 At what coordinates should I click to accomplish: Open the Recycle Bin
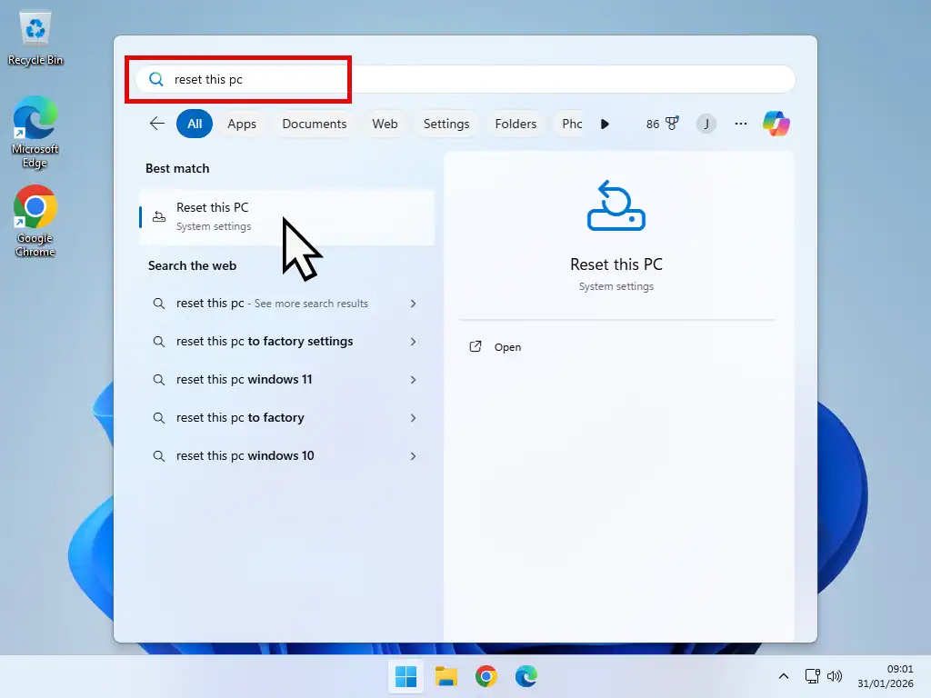pos(35,27)
